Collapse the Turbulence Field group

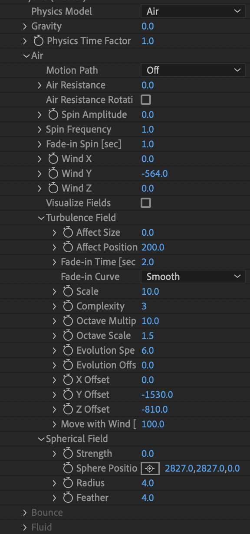point(41,218)
